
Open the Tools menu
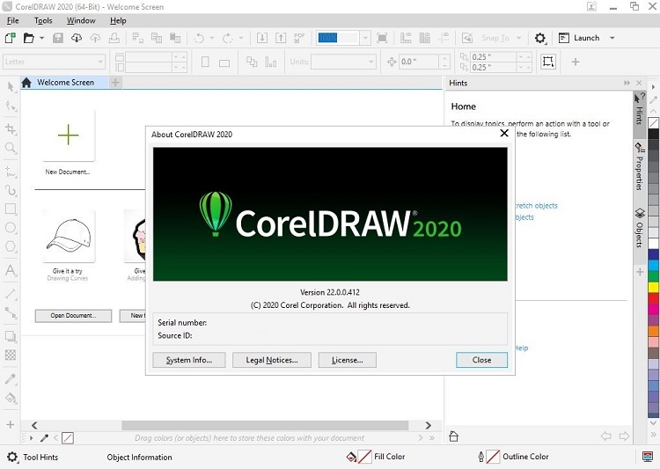click(43, 20)
